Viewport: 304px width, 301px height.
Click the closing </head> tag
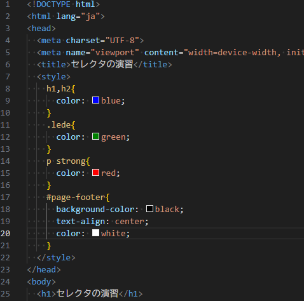(x=44, y=270)
